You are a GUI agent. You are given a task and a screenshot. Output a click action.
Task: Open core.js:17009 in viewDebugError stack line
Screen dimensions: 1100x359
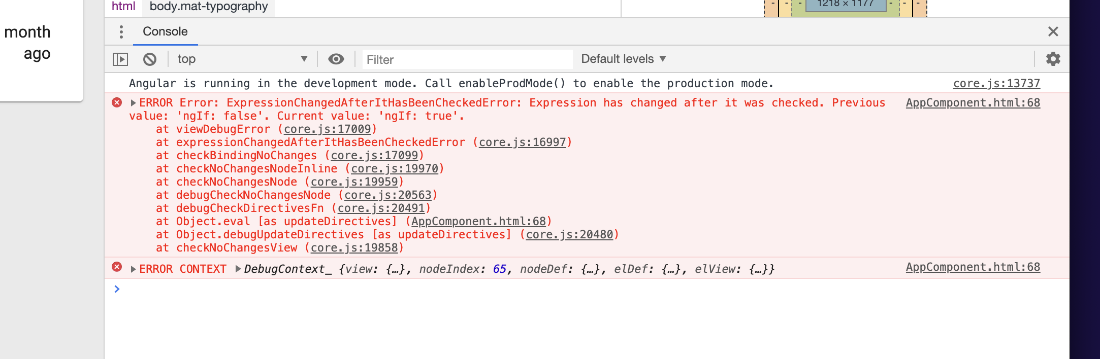pyautogui.click(x=328, y=129)
